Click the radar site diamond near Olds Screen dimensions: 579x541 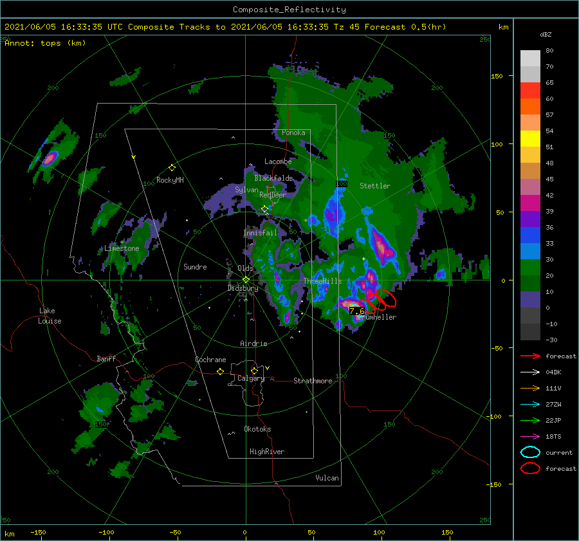pos(246,280)
